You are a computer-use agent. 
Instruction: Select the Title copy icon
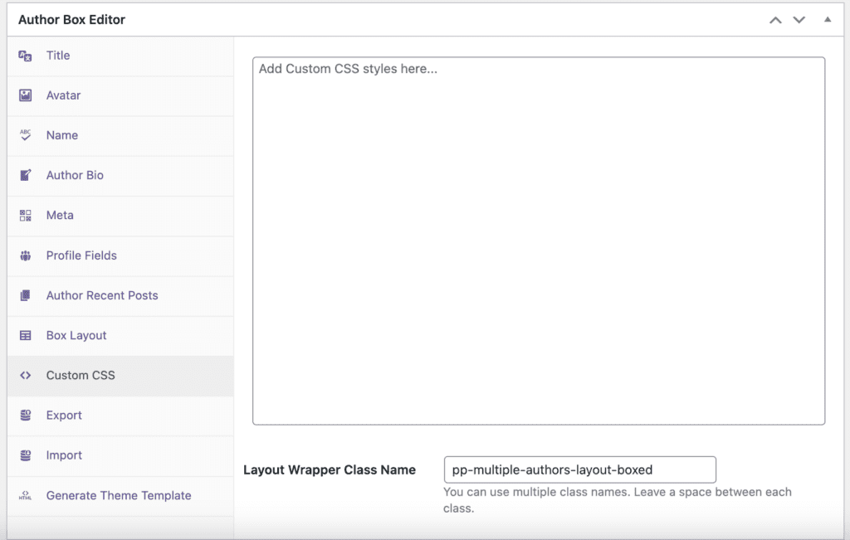27,56
